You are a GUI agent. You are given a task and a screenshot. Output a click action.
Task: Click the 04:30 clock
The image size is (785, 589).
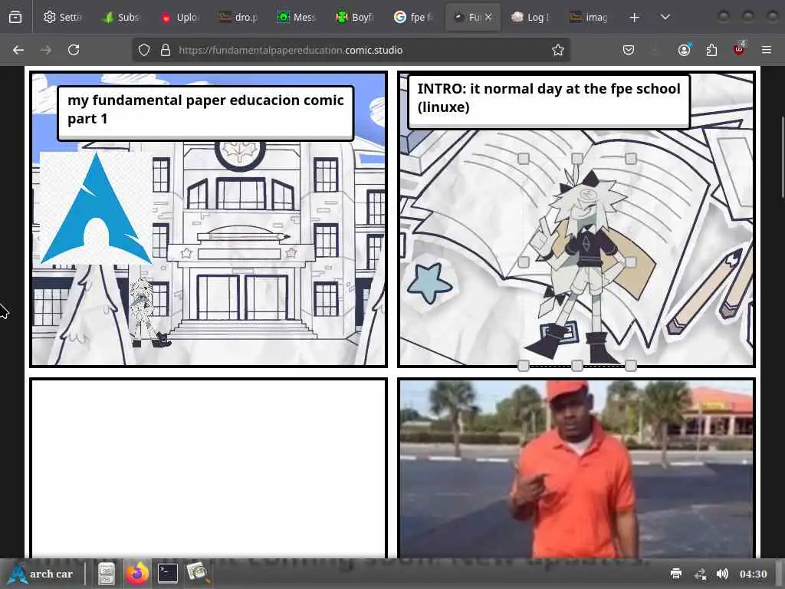point(753,574)
